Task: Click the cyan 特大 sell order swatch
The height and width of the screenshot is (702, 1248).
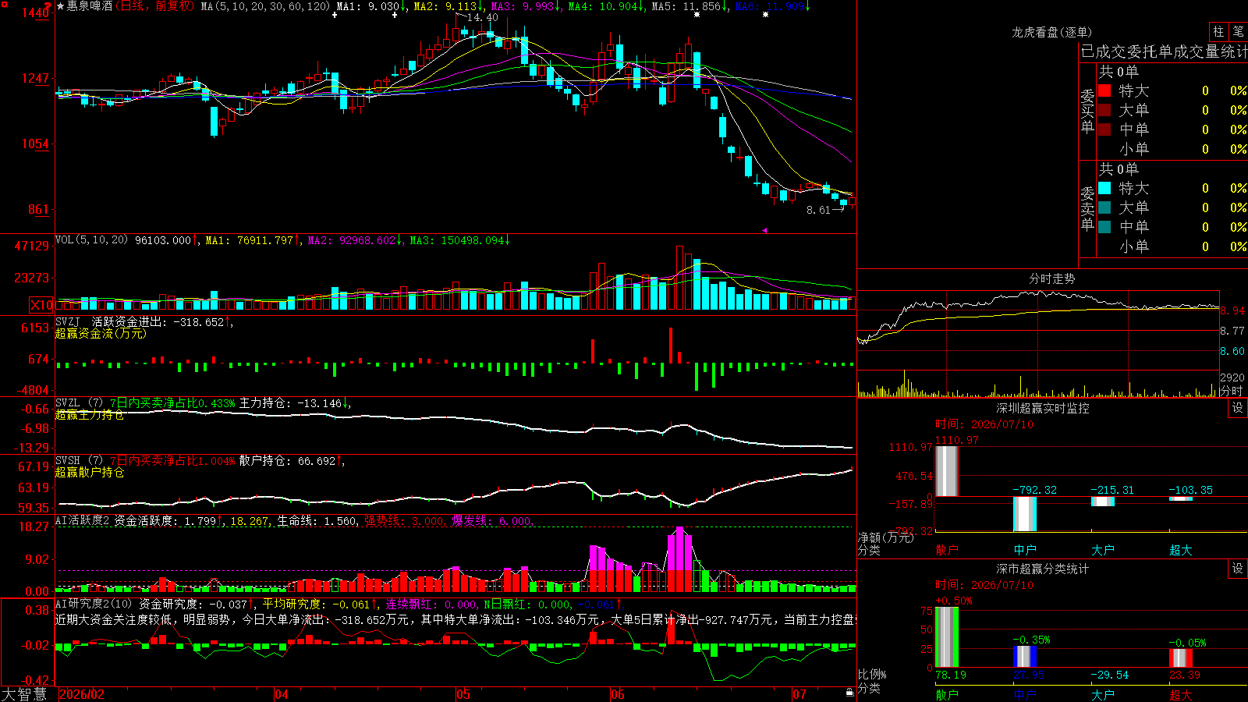Action: (1104, 188)
